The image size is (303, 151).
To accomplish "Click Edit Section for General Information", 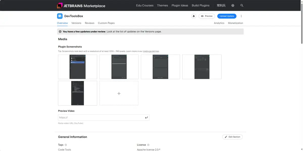I will click(233, 137).
